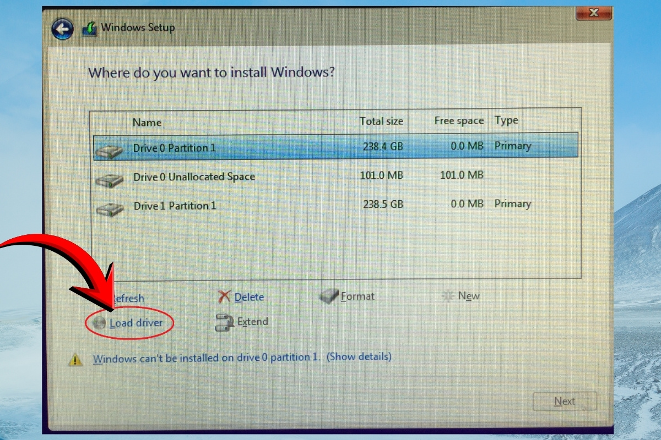The image size is (661, 440).
Task: Select the Drive 0 Partition 1 row
Action: coord(335,147)
